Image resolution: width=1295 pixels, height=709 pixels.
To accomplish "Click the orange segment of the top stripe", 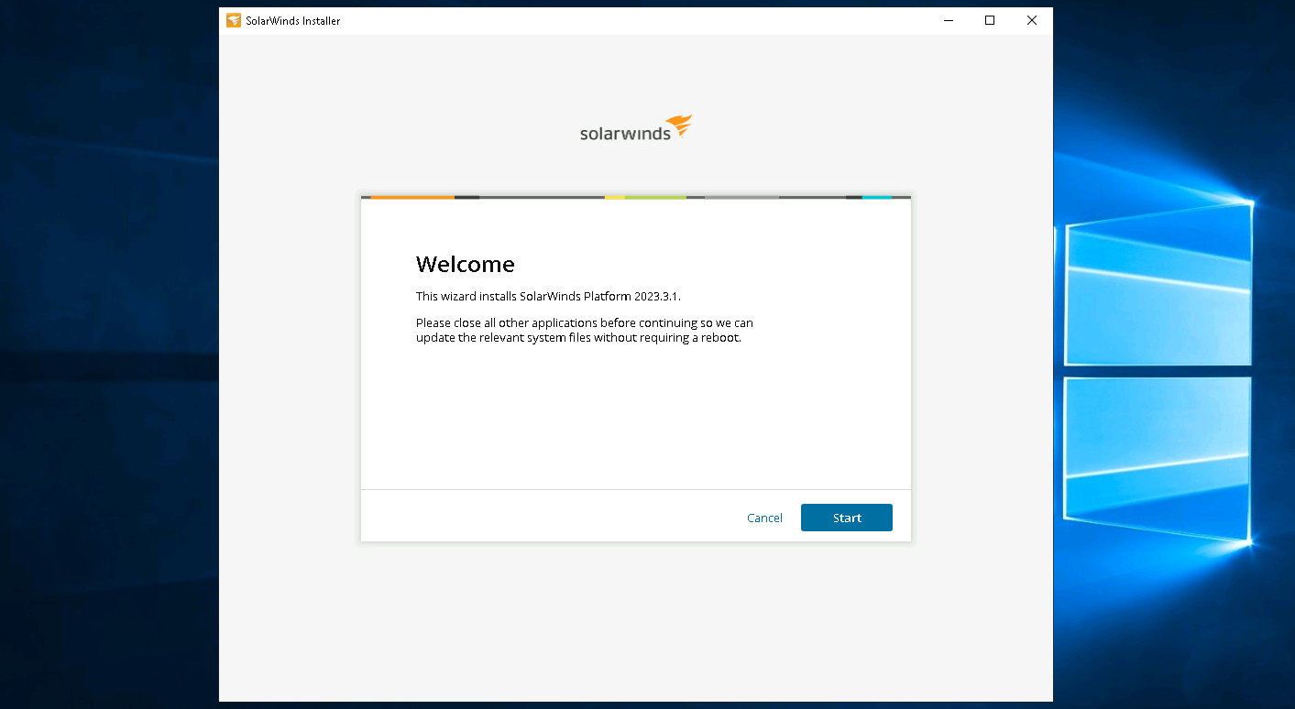I will point(412,197).
